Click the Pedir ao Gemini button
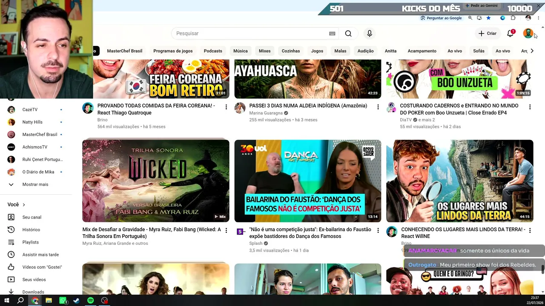 click(x=482, y=6)
